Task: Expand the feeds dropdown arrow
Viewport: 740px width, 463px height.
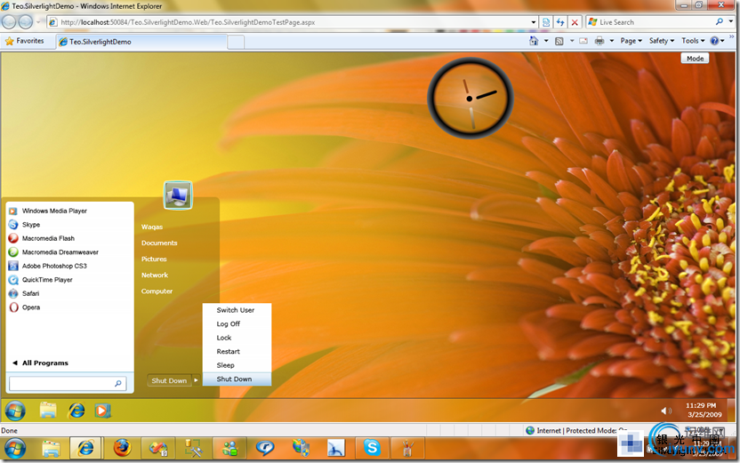Action: (x=572, y=41)
